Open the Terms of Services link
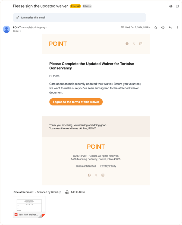 click(86, 166)
